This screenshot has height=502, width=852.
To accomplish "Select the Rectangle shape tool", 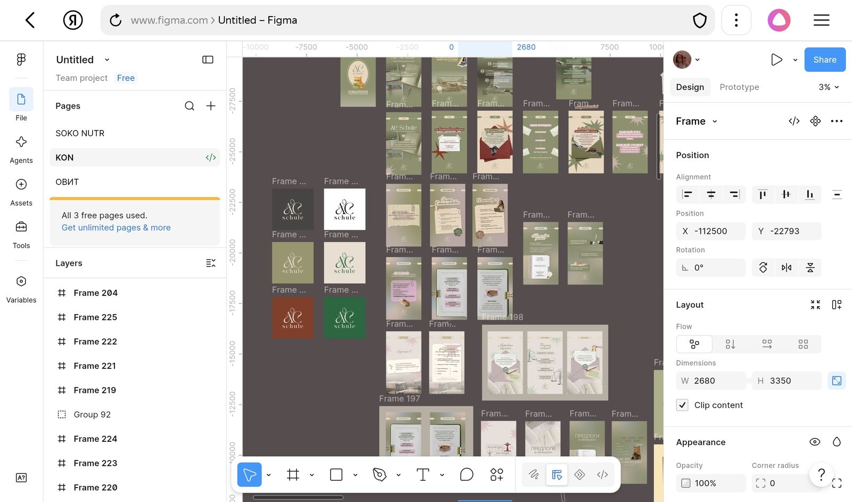I will coord(336,474).
